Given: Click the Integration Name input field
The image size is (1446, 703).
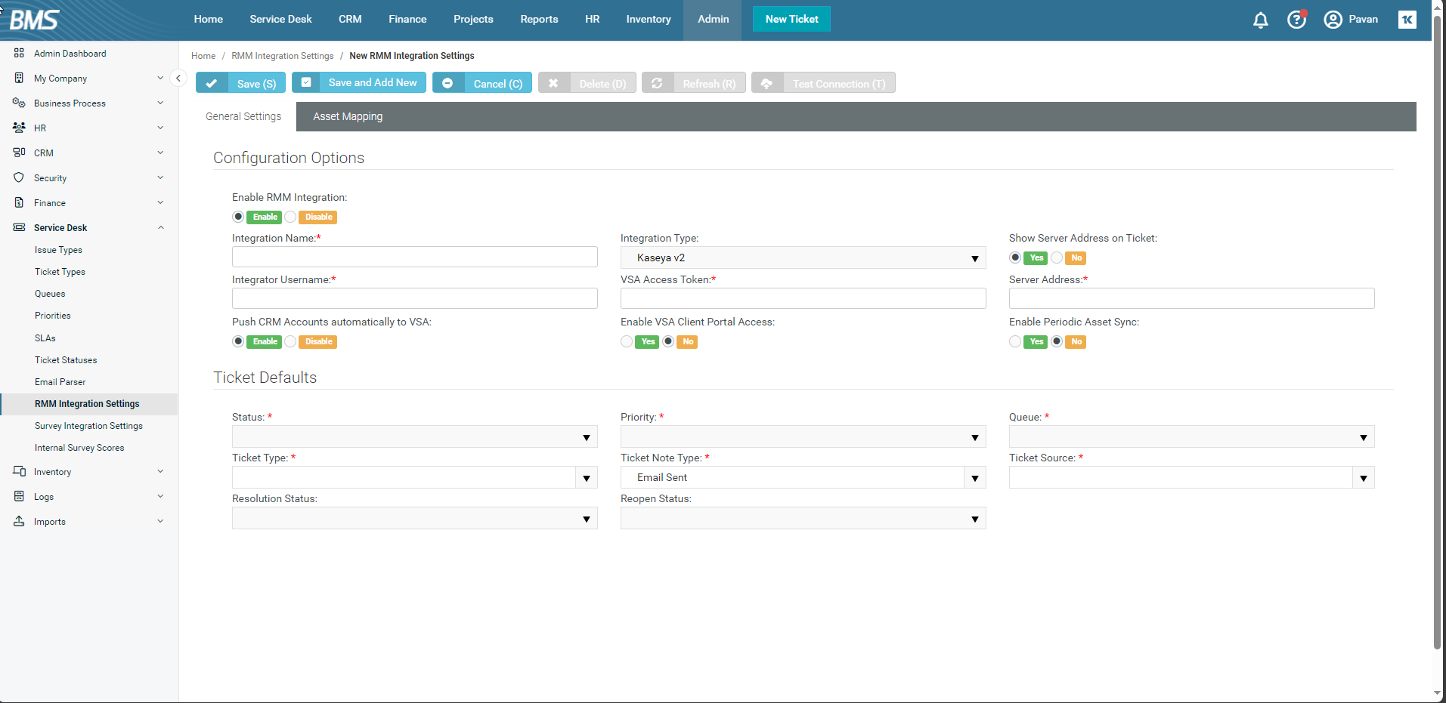Looking at the screenshot, I should (414, 257).
